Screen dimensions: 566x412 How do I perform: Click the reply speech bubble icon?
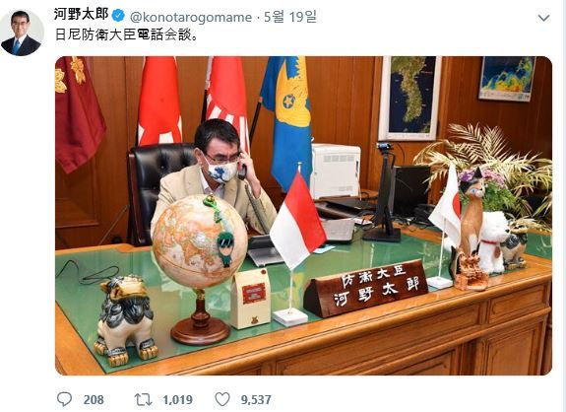tap(65, 399)
